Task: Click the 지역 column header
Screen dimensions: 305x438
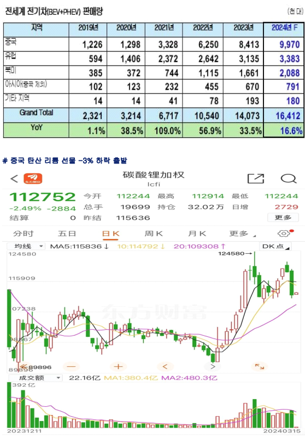Action: point(37,27)
